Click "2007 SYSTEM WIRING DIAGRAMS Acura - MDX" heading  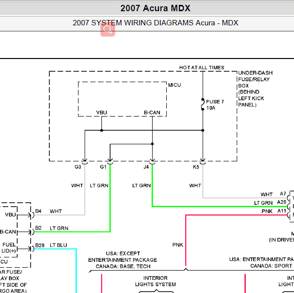click(x=155, y=23)
